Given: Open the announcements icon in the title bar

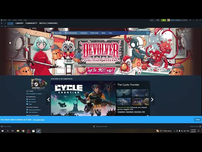Looking at the screenshot, I should (158, 20).
